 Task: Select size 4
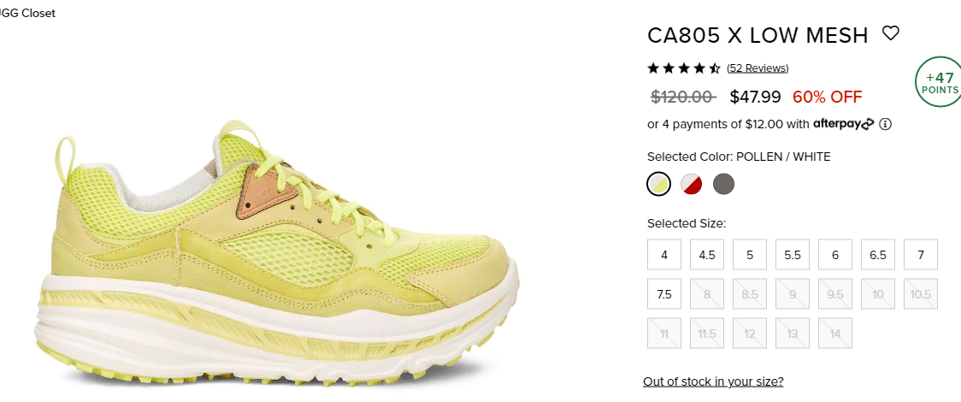pyautogui.click(x=664, y=255)
